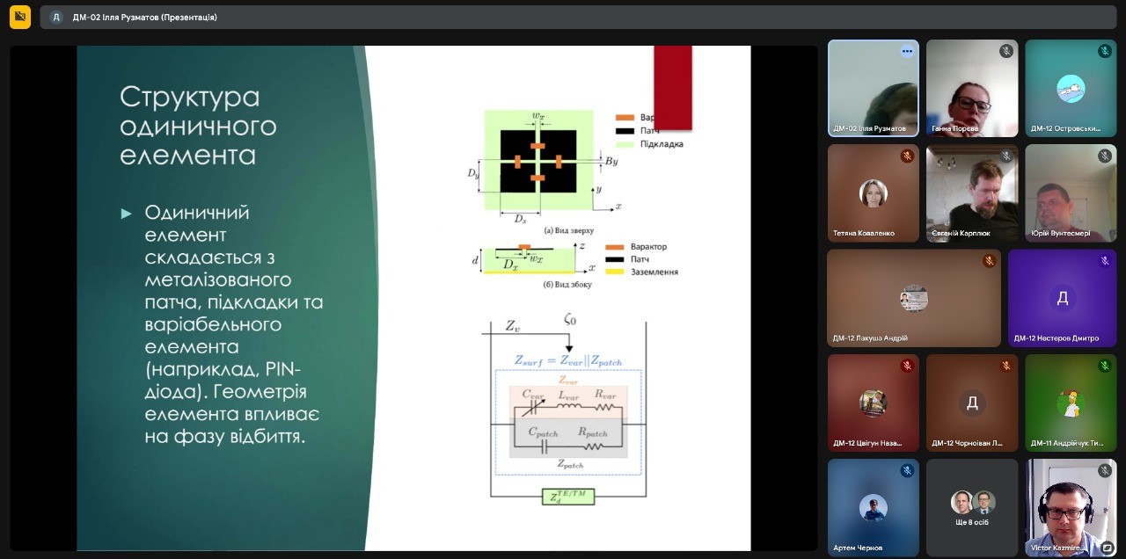The width and height of the screenshot is (1126, 559).
Task: Click the muted mic icon on Євгеній Карплюк's tile
Action: (x=1006, y=156)
